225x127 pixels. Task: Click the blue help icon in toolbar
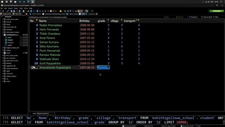37,11
